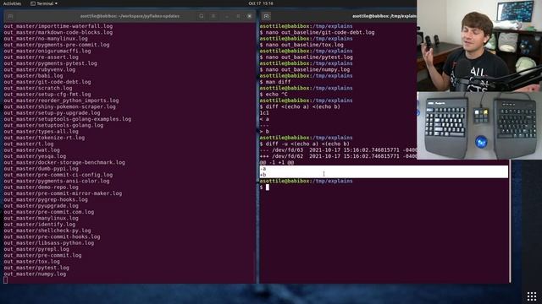Click the active shell prompt cursor in right terminal
Viewport: 542px width, 304px height.
268,187
